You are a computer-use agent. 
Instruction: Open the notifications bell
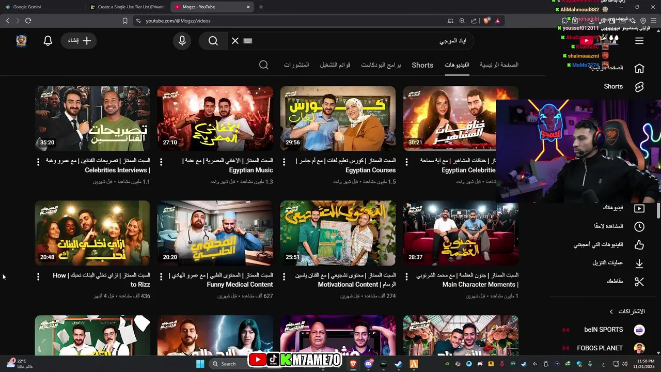click(x=48, y=41)
